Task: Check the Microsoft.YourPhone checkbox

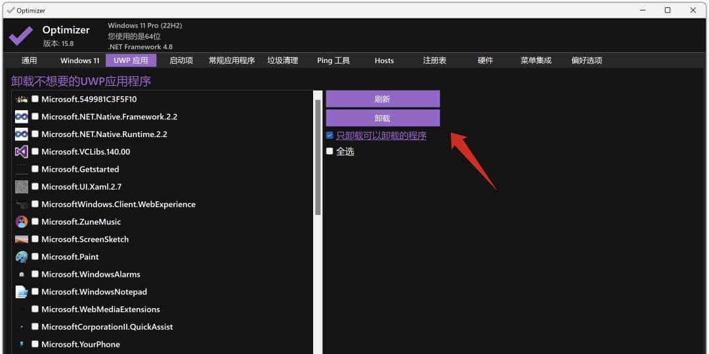Action: pyautogui.click(x=35, y=344)
